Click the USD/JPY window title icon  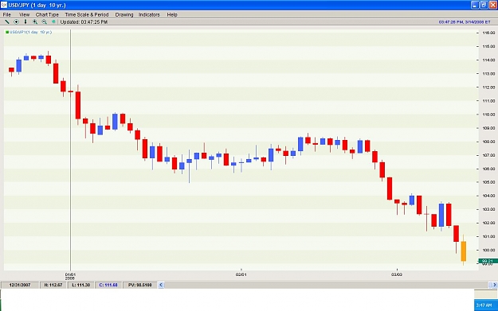4,5
